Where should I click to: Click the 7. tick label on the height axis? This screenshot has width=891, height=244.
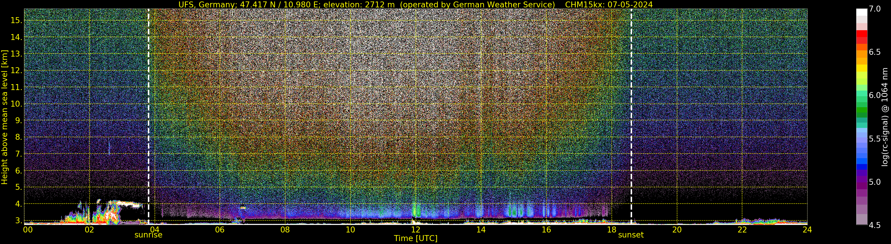coord(18,154)
